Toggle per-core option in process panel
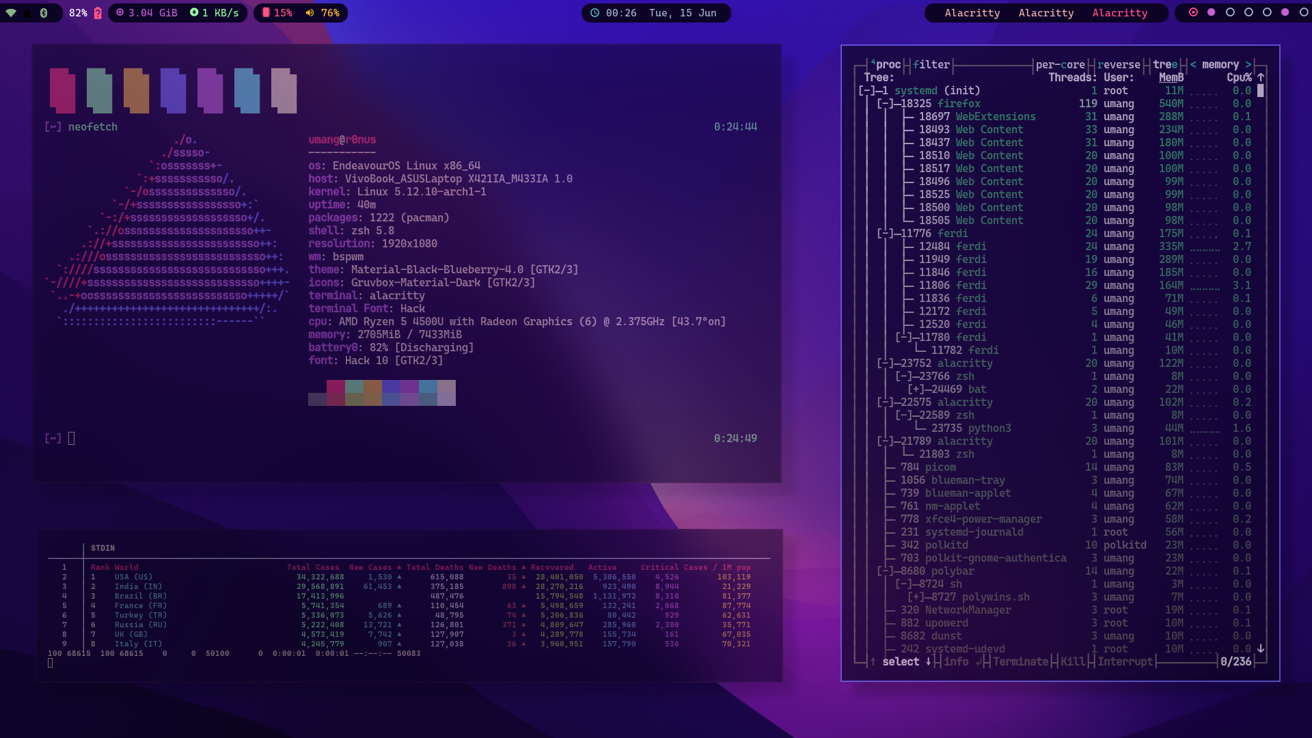The height and width of the screenshot is (738, 1312). [x=1060, y=65]
